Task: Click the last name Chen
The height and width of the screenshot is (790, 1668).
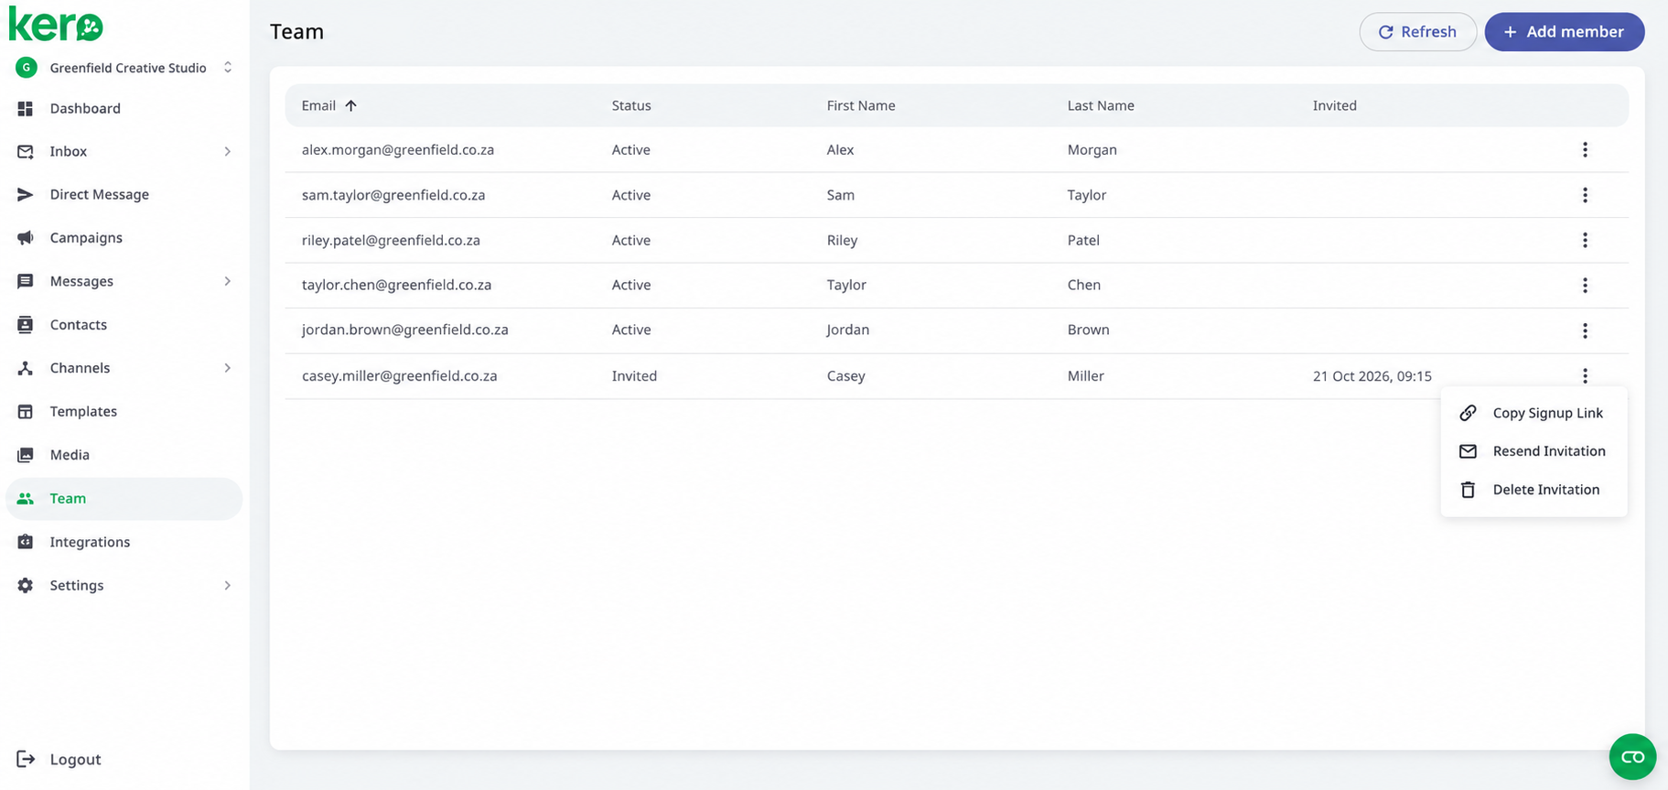Action: tap(1083, 285)
